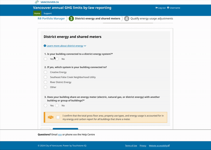Expand the Learn more about district energy chevron

click(85, 46)
